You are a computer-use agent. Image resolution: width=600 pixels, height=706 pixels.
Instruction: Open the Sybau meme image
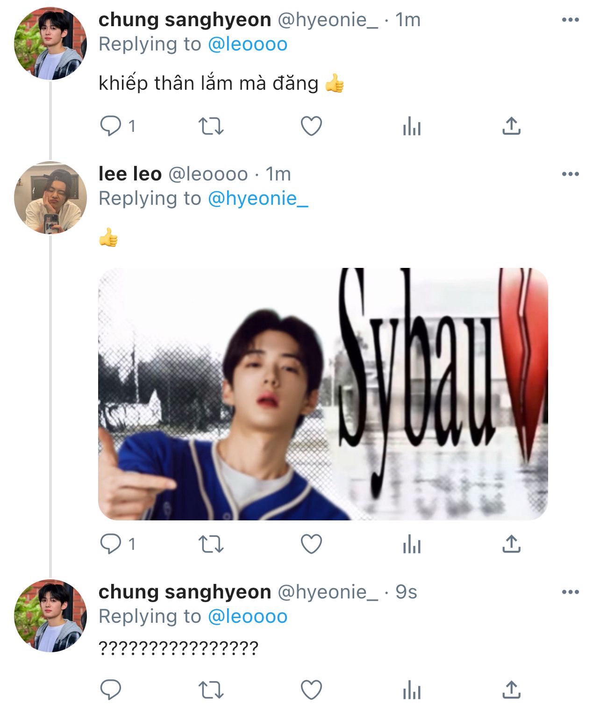click(x=322, y=394)
